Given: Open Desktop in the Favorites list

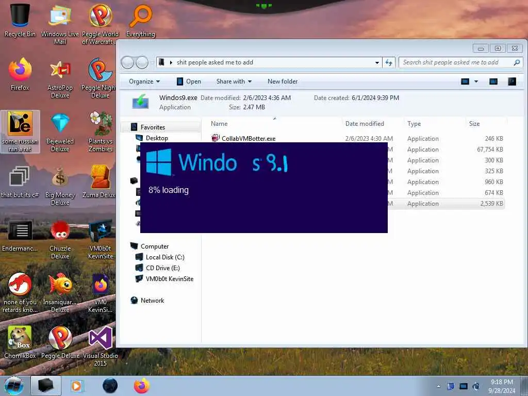Looking at the screenshot, I should (157, 138).
